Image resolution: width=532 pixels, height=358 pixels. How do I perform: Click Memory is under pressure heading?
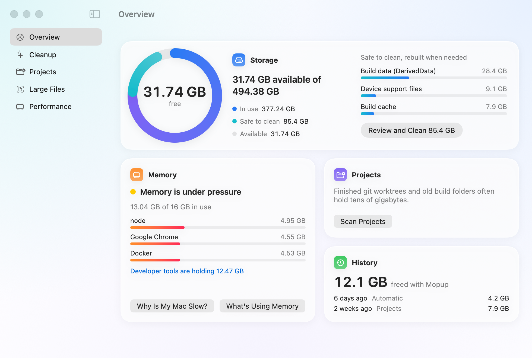pyautogui.click(x=191, y=192)
